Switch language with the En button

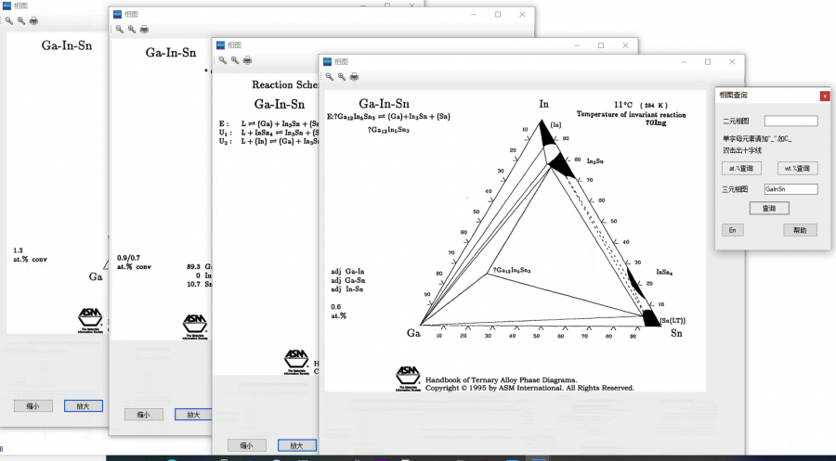coord(733,230)
